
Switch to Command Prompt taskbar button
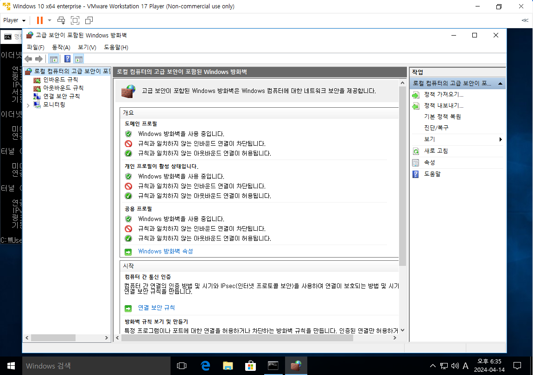coord(273,366)
